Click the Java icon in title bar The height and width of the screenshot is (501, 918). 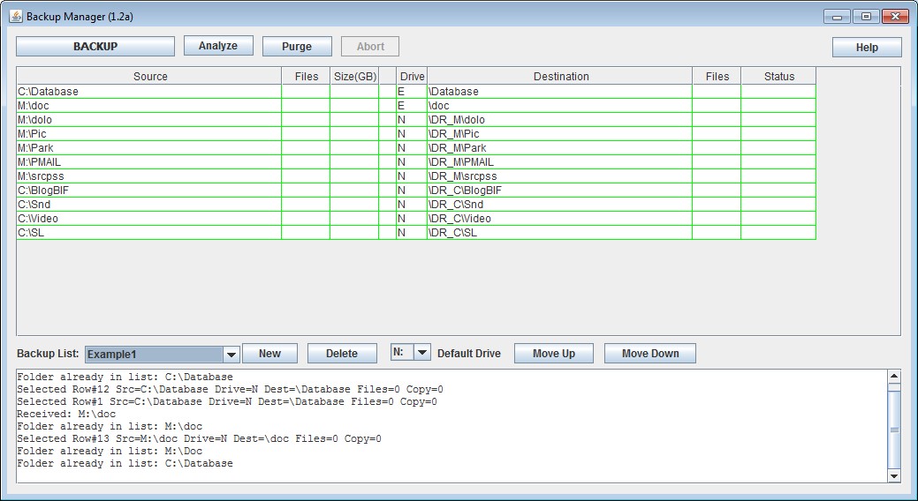pyautogui.click(x=16, y=17)
